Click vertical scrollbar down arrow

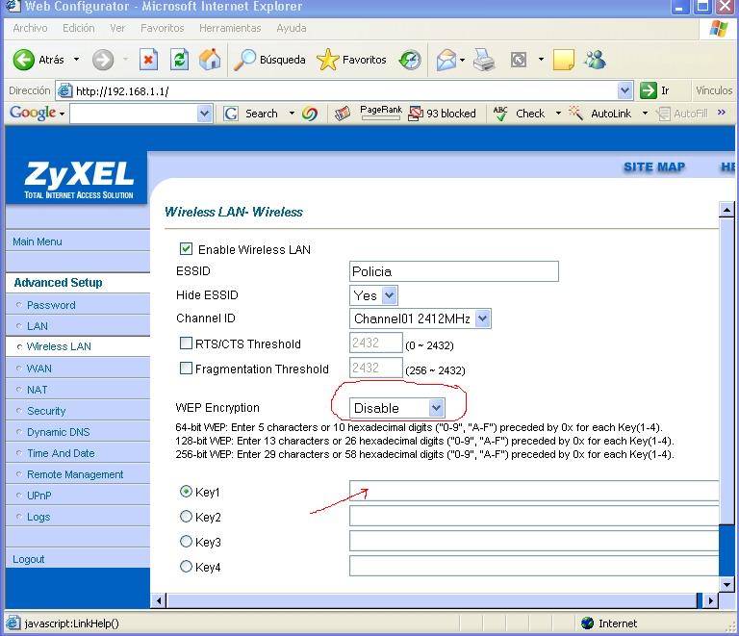tap(726, 585)
